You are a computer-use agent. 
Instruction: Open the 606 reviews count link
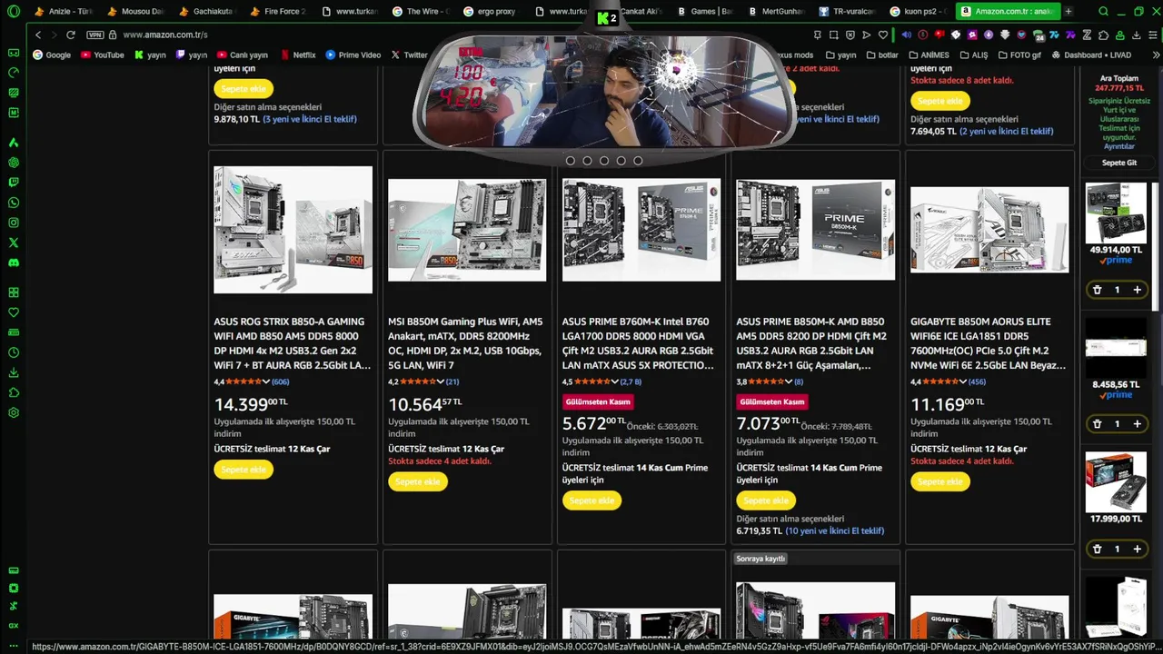point(281,382)
